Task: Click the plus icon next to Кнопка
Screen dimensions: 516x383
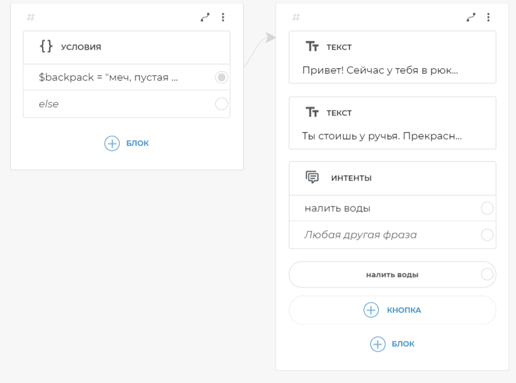Action: click(371, 310)
